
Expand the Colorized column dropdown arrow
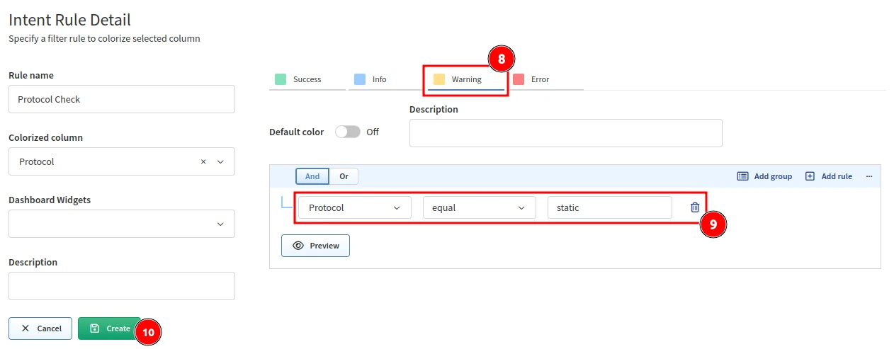pos(220,162)
